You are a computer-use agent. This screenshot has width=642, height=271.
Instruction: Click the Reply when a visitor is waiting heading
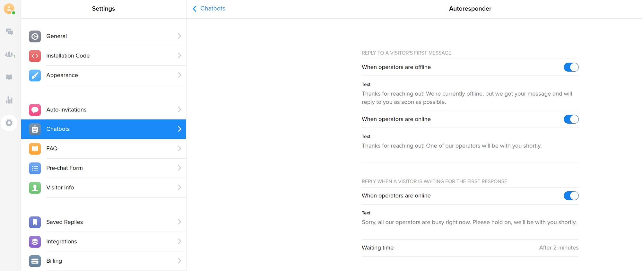coord(434,181)
